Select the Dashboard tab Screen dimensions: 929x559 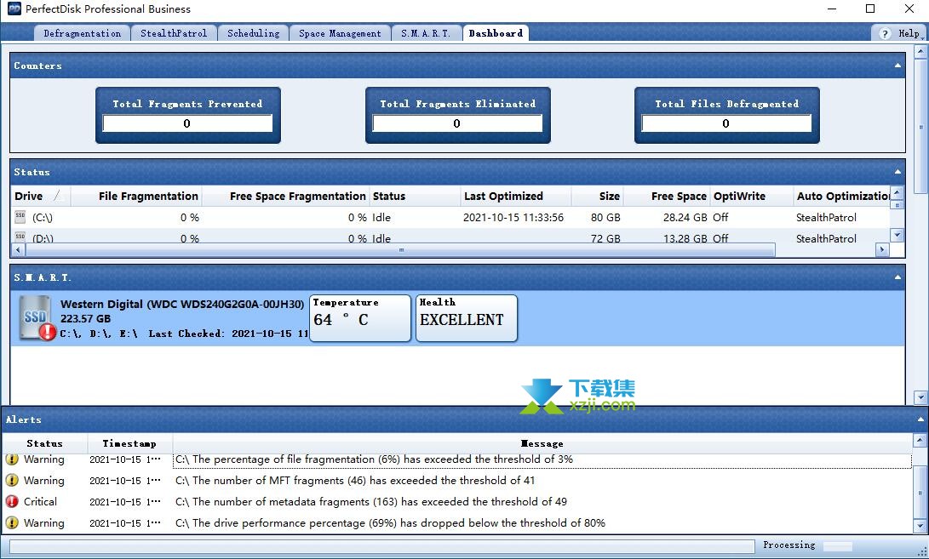[x=496, y=33]
